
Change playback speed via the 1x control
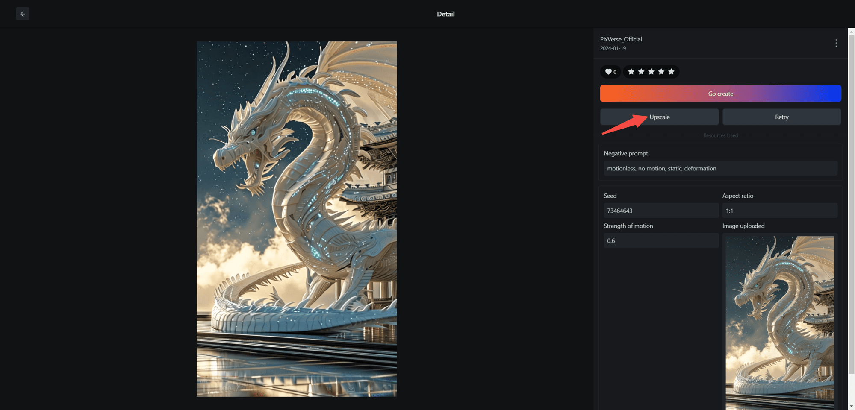click(329, 389)
